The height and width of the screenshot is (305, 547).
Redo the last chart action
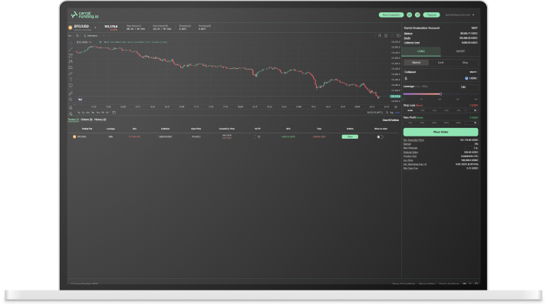(x=110, y=35)
